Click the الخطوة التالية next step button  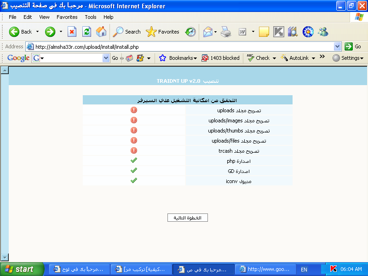click(188, 218)
